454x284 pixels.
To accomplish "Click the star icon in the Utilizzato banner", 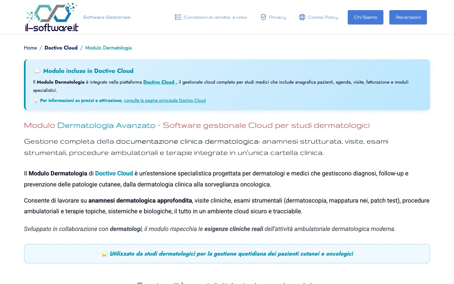I will tap(105, 254).
